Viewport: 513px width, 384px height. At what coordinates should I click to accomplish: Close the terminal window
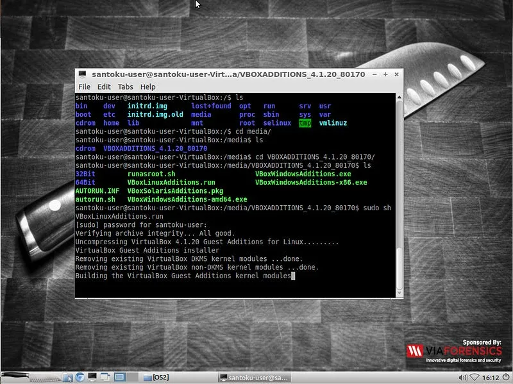pyautogui.click(x=396, y=74)
